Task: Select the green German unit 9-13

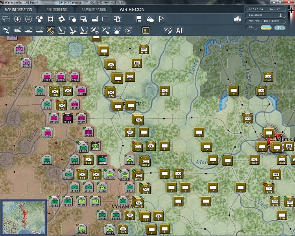Action: point(40,91)
